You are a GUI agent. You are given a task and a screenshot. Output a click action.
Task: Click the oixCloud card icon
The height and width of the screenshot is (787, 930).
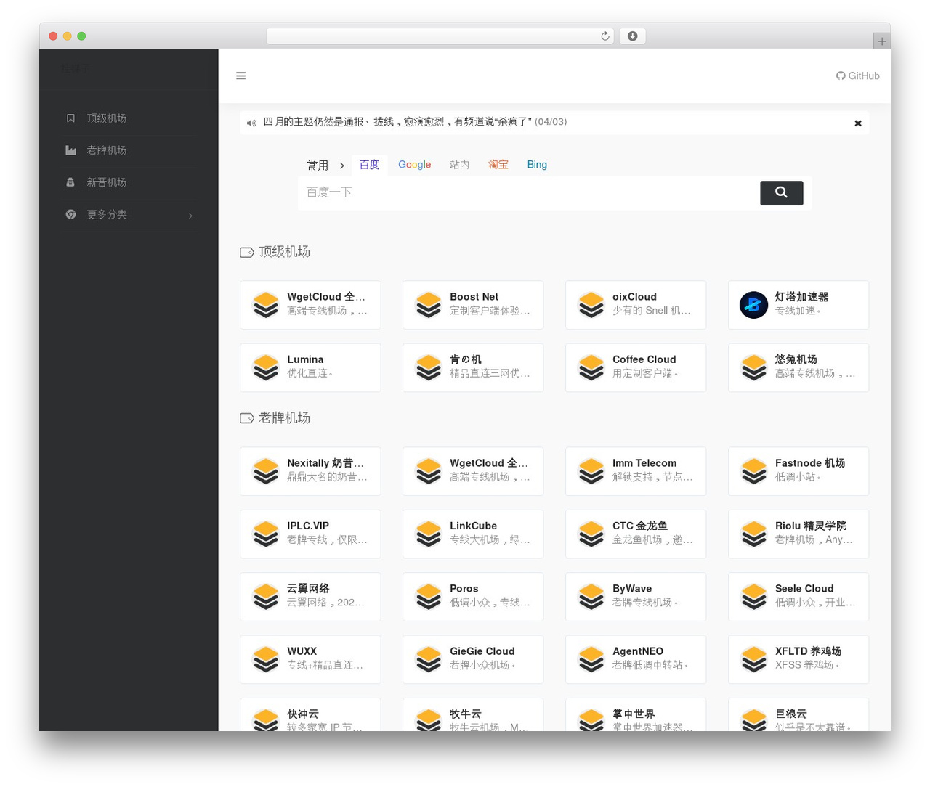591,305
